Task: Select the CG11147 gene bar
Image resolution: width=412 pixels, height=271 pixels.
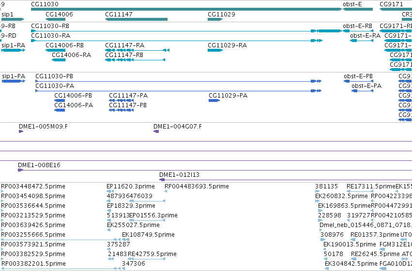Action: [x=136, y=19]
